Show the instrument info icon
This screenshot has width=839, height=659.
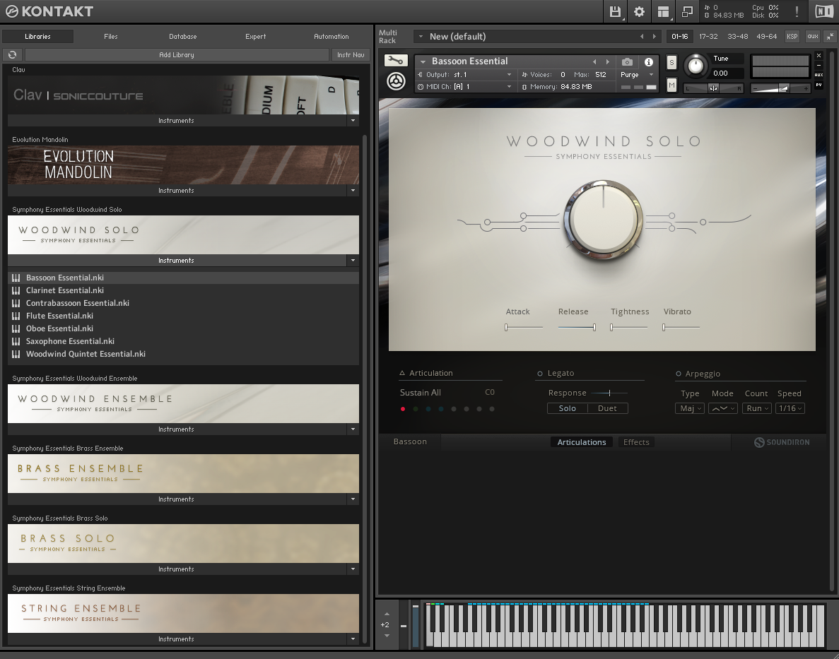pyautogui.click(x=649, y=62)
